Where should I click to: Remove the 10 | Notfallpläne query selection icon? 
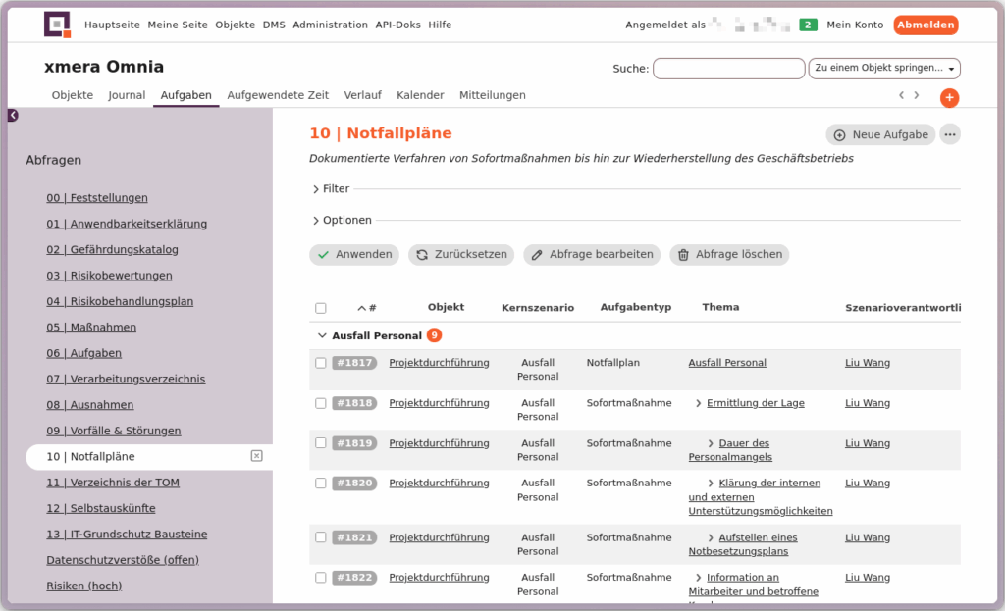pos(256,456)
